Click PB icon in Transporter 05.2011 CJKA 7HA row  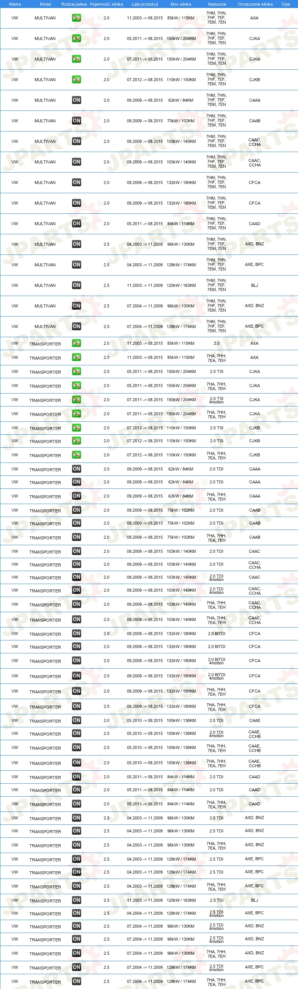77,386
